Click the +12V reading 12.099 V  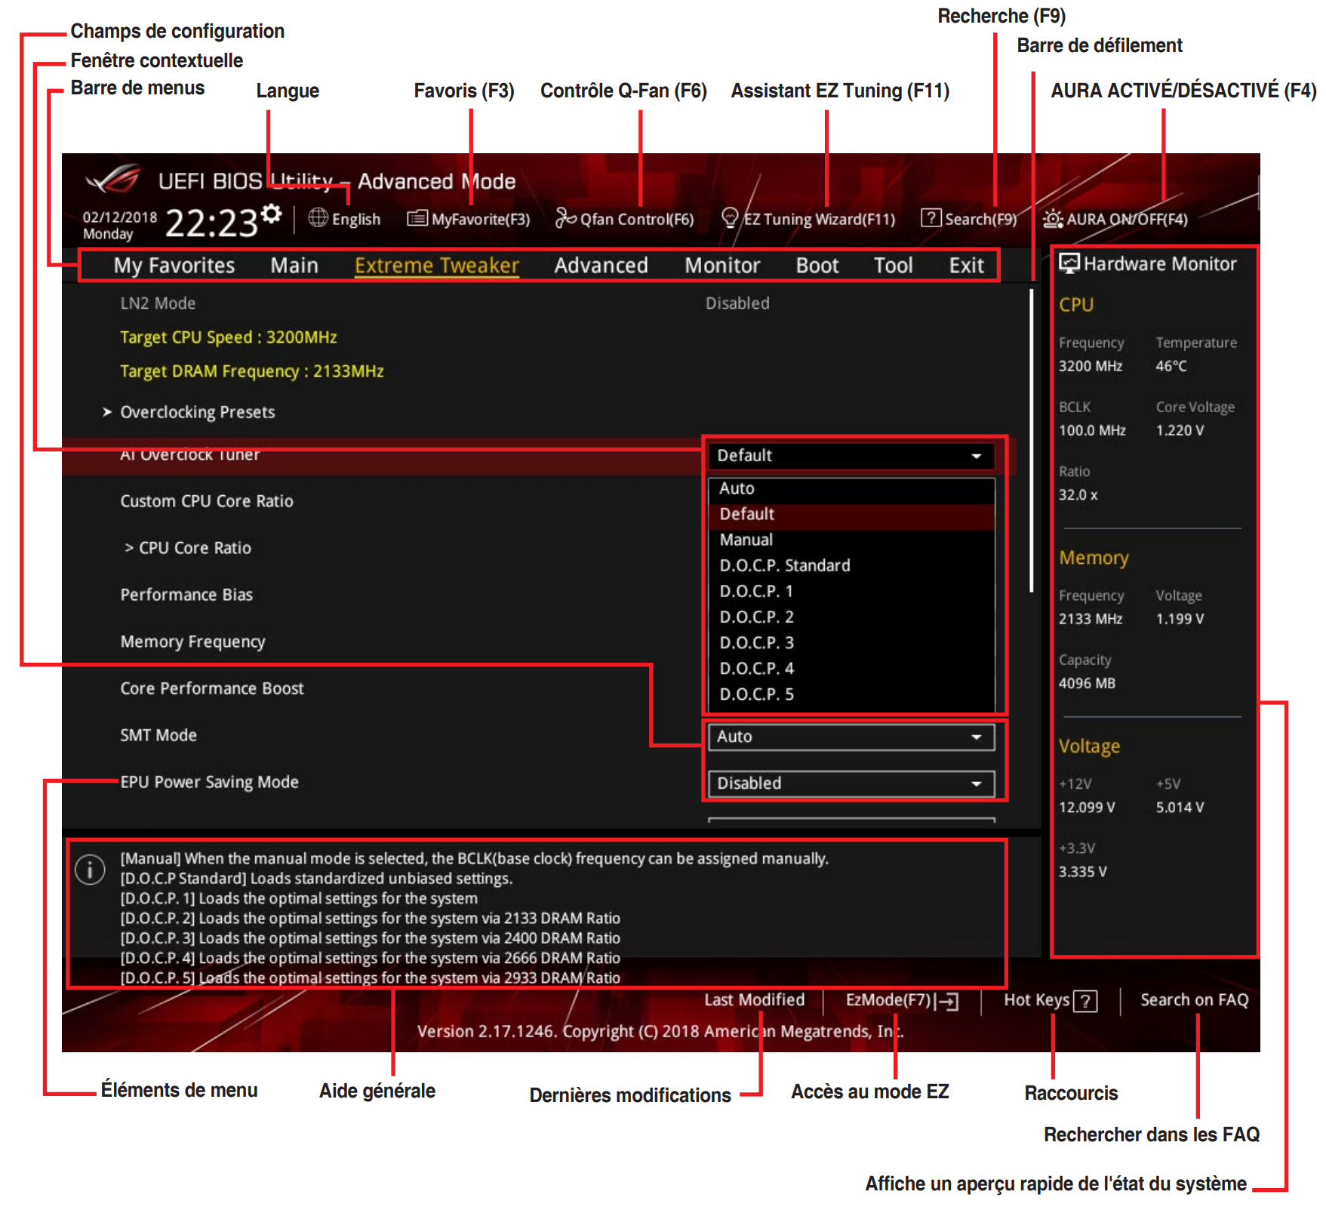point(1087,807)
